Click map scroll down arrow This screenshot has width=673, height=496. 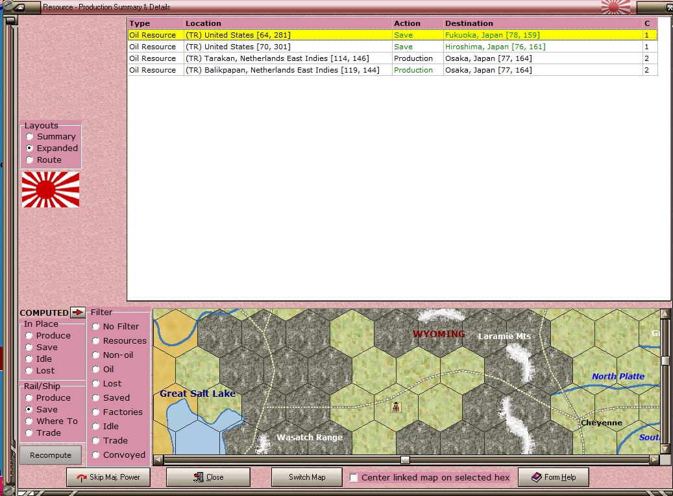(665, 449)
